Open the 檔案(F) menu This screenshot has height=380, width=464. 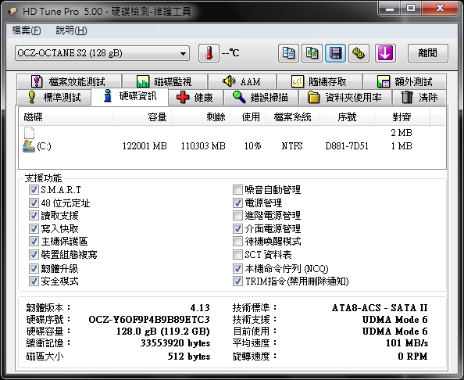(x=27, y=30)
